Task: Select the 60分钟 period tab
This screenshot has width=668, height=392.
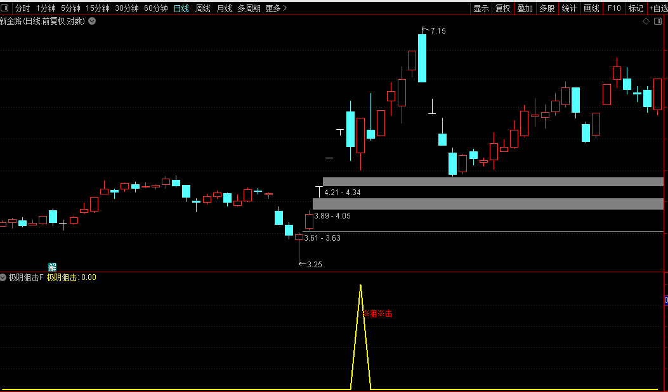Action: (x=156, y=8)
